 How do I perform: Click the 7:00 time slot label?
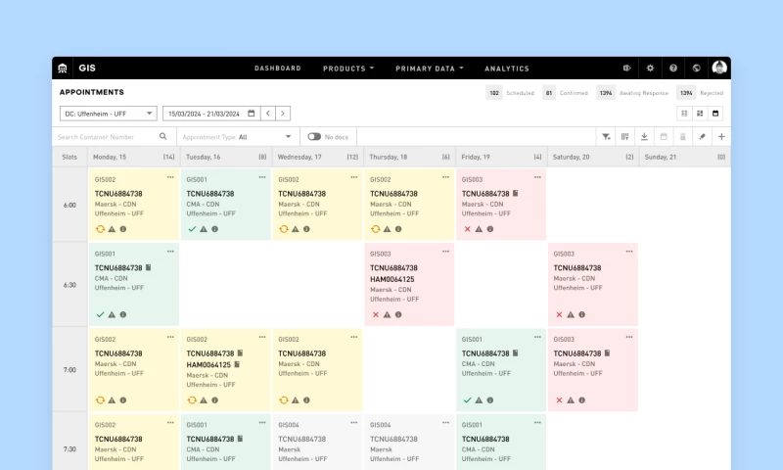(69, 370)
